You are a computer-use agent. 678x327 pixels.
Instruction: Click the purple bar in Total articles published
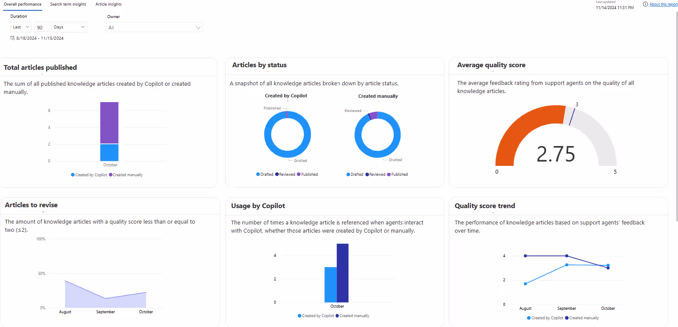pyautogui.click(x=109, y=123)
